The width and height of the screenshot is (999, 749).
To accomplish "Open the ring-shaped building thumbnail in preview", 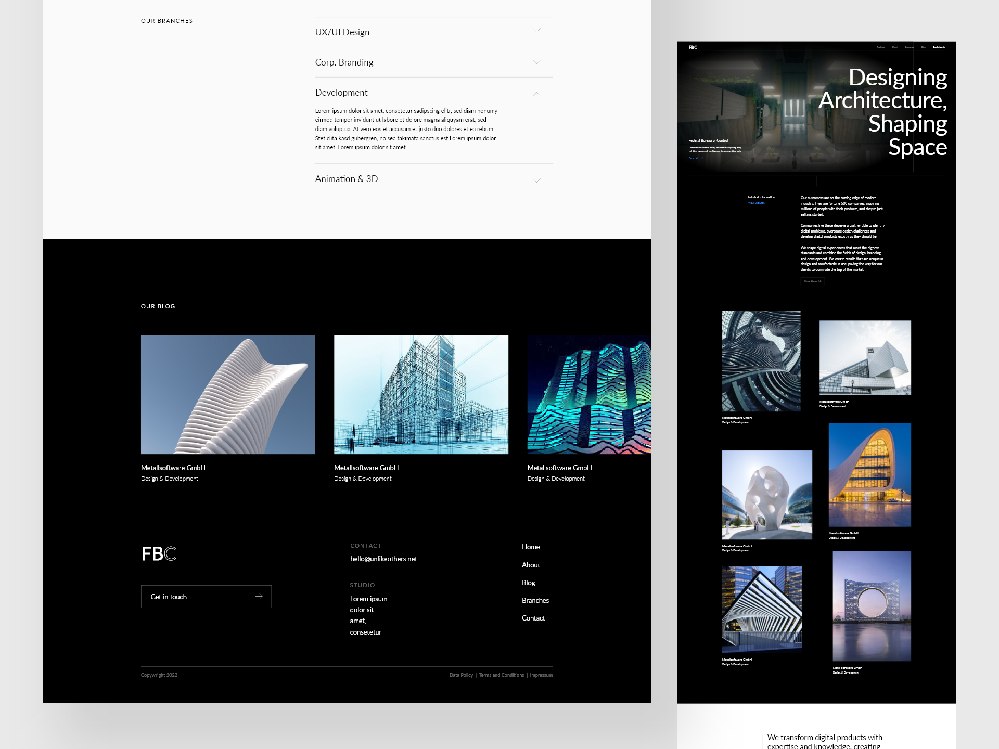I will 872,606.
